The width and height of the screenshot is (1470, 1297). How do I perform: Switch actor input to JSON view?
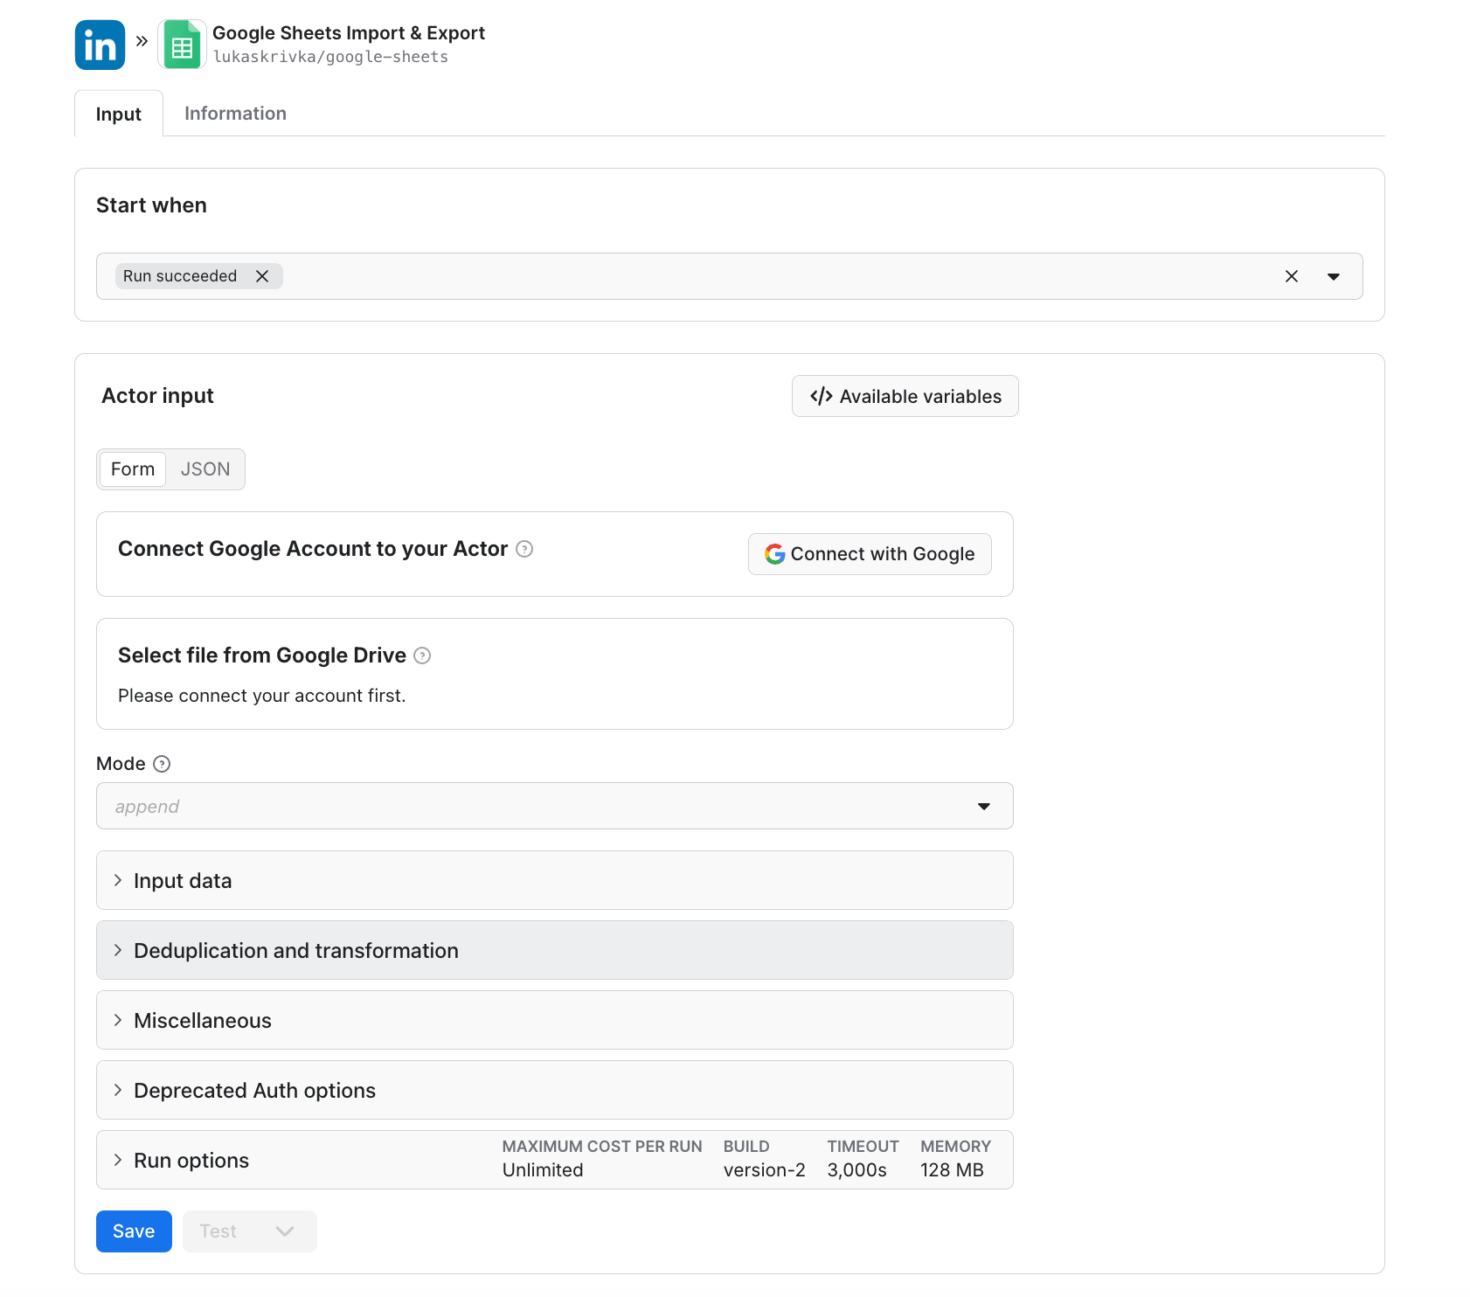coord(205,469)
